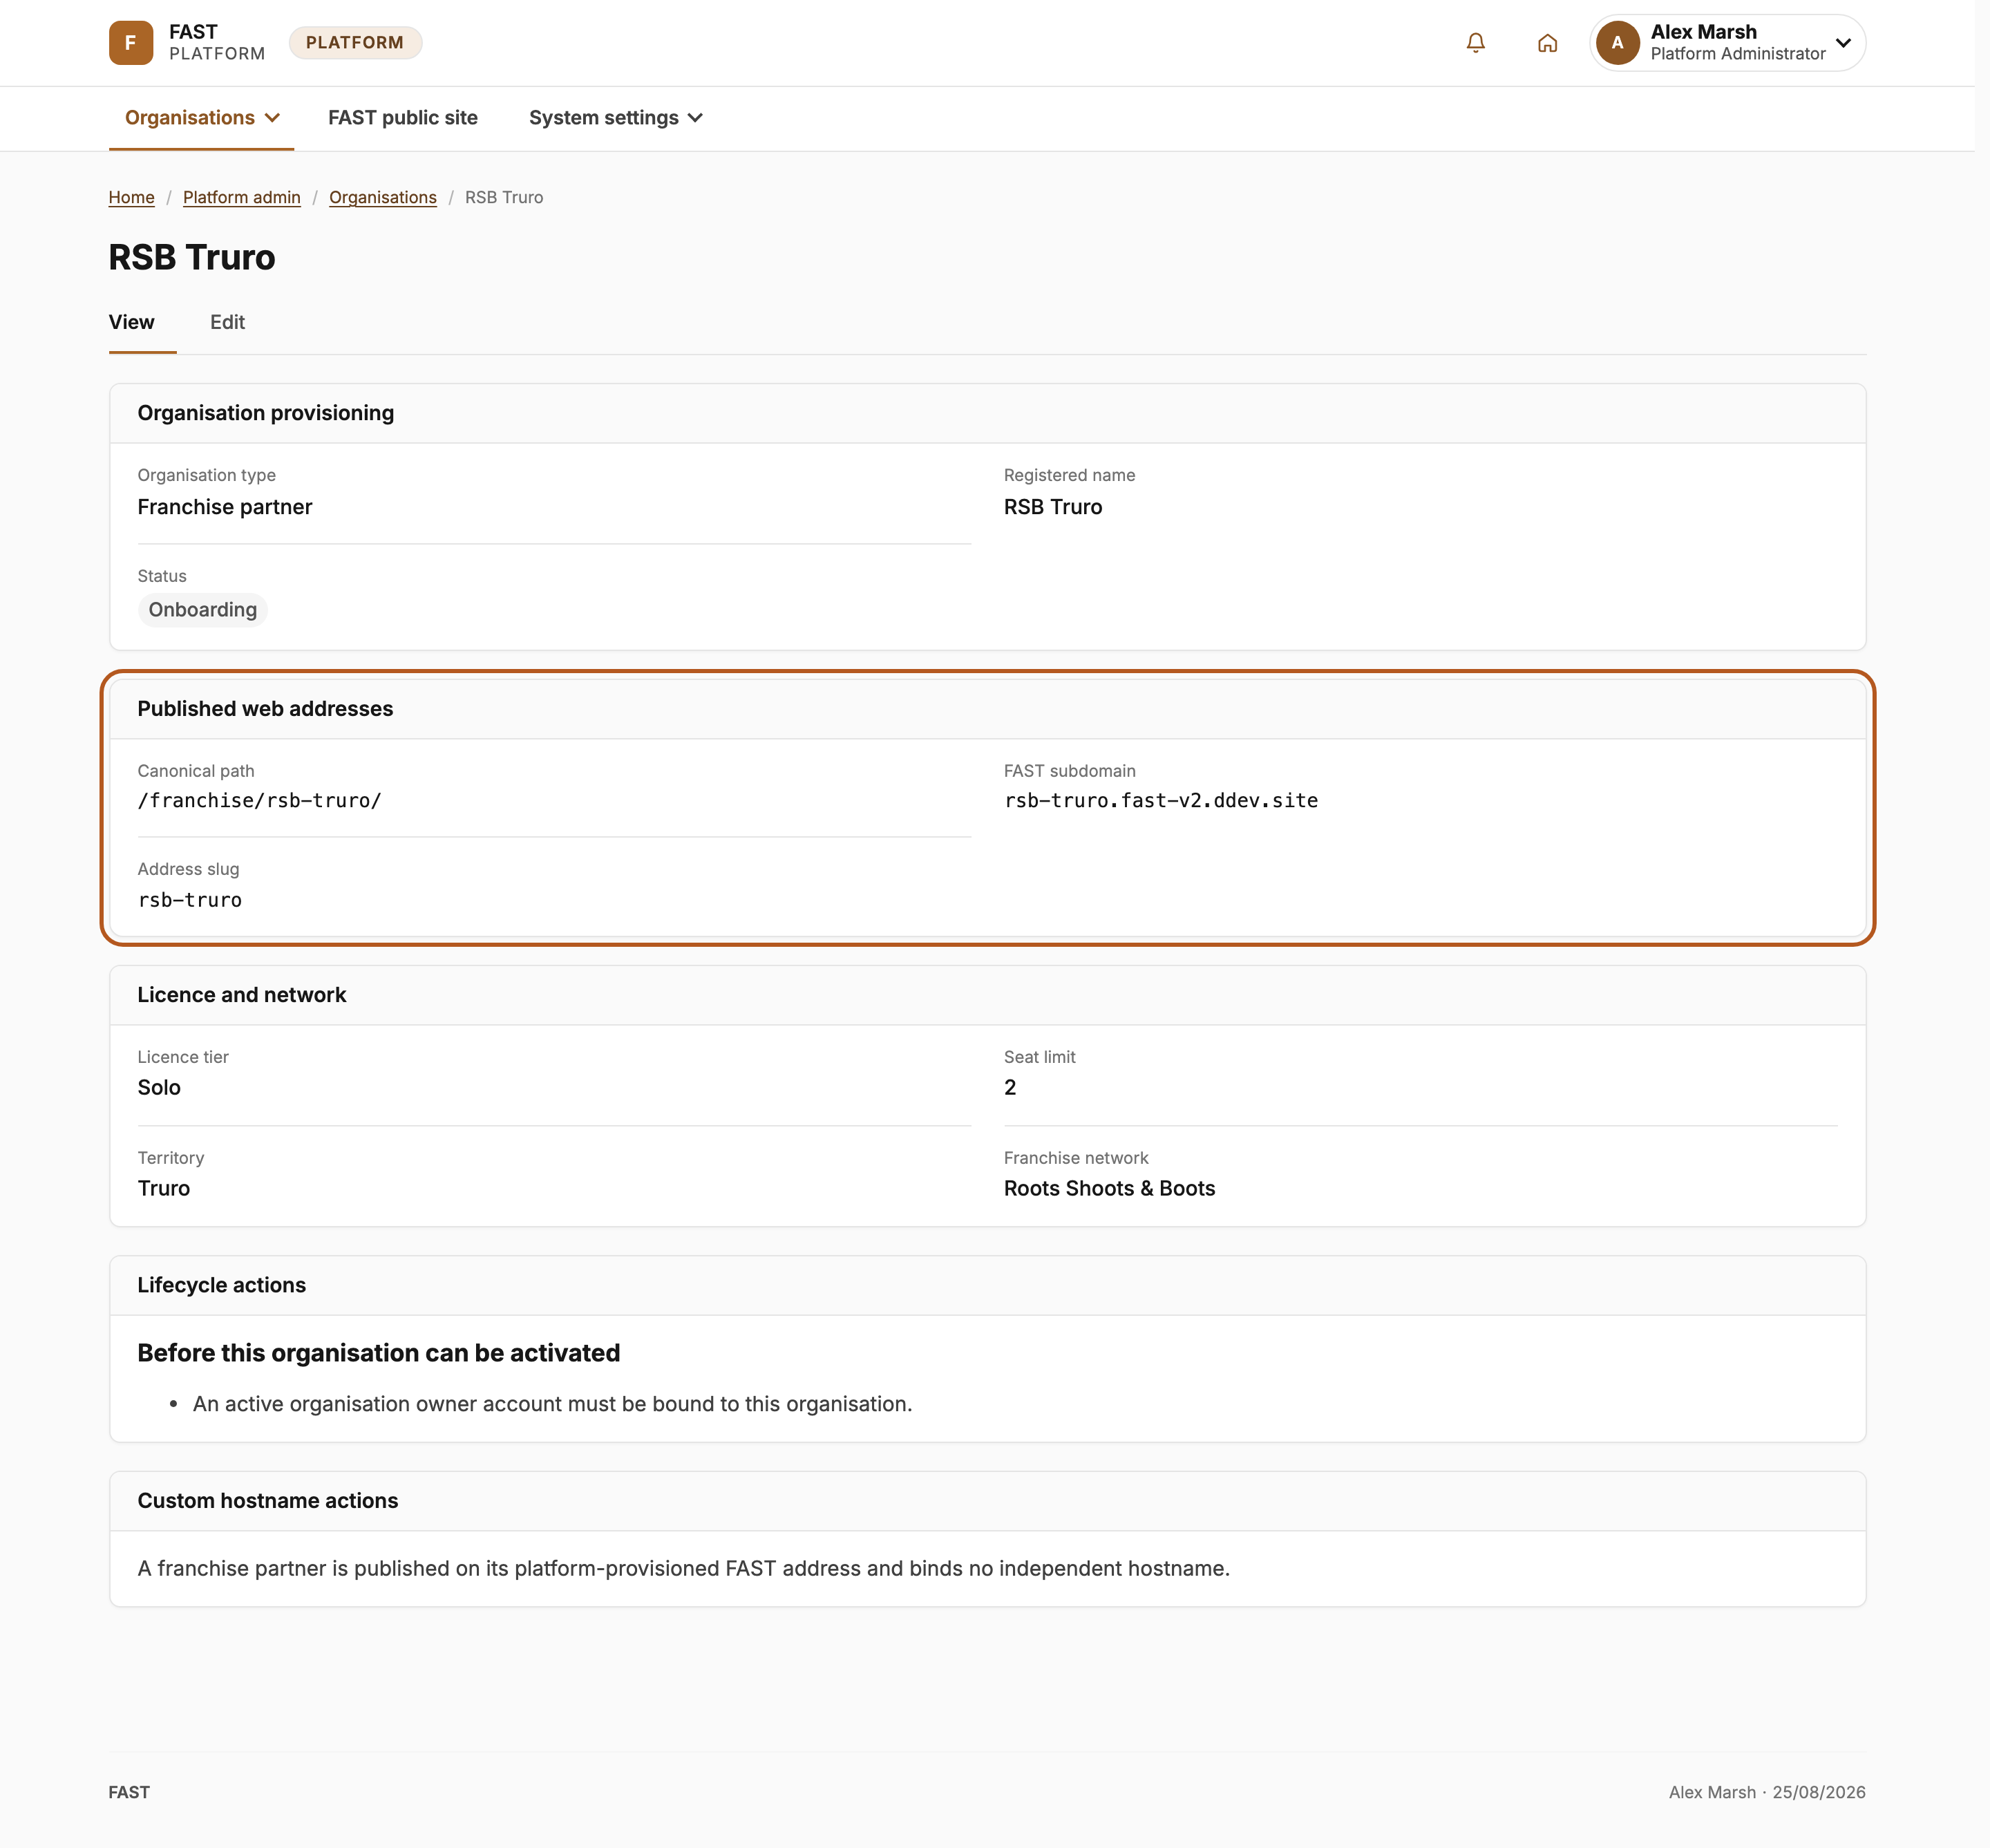Click the RSB Truro breadcrumb text
The image size is (1990, 1848).
(504, 198)
